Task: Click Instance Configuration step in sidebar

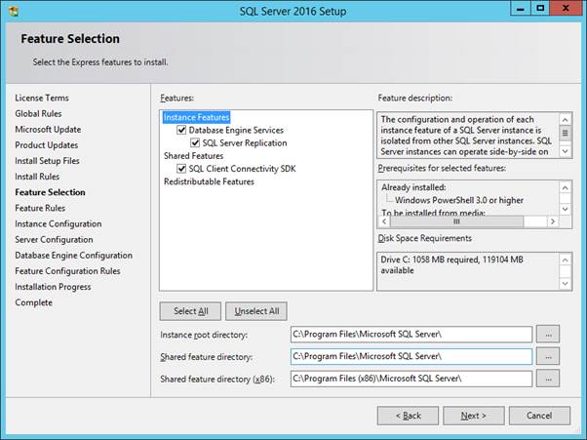Action: pyautogui.click(x=59, y=223)
